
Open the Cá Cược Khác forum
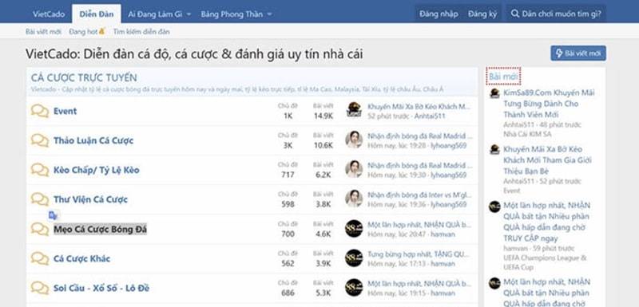pyautogui.click(x=81, y=258)
